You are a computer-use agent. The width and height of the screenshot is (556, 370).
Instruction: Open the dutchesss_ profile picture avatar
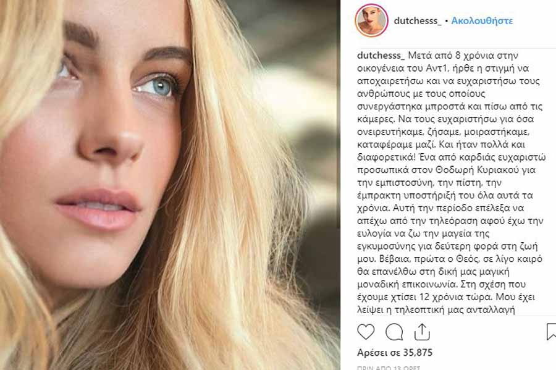tap(371, 20)
